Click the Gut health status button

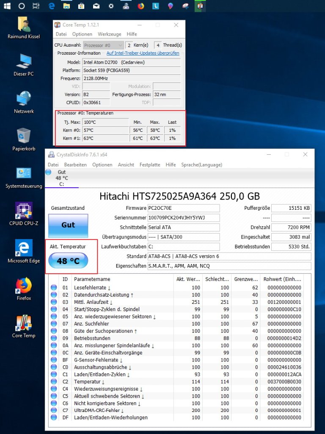coord(68,225)
